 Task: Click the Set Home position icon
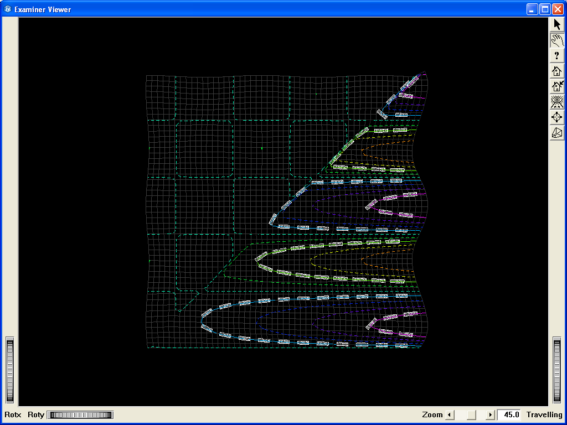557,86
